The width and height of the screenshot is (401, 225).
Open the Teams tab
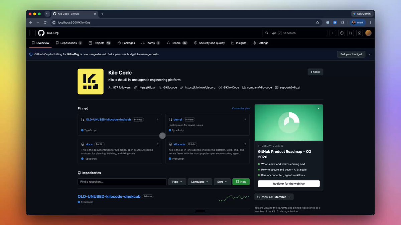(x=151, y=43)
